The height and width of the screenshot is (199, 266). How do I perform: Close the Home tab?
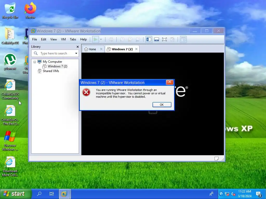[x=101, y=49]
